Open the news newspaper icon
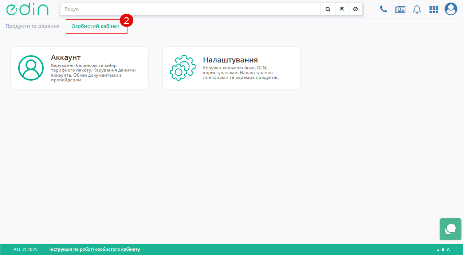464x255 pixels. [400, 9]
